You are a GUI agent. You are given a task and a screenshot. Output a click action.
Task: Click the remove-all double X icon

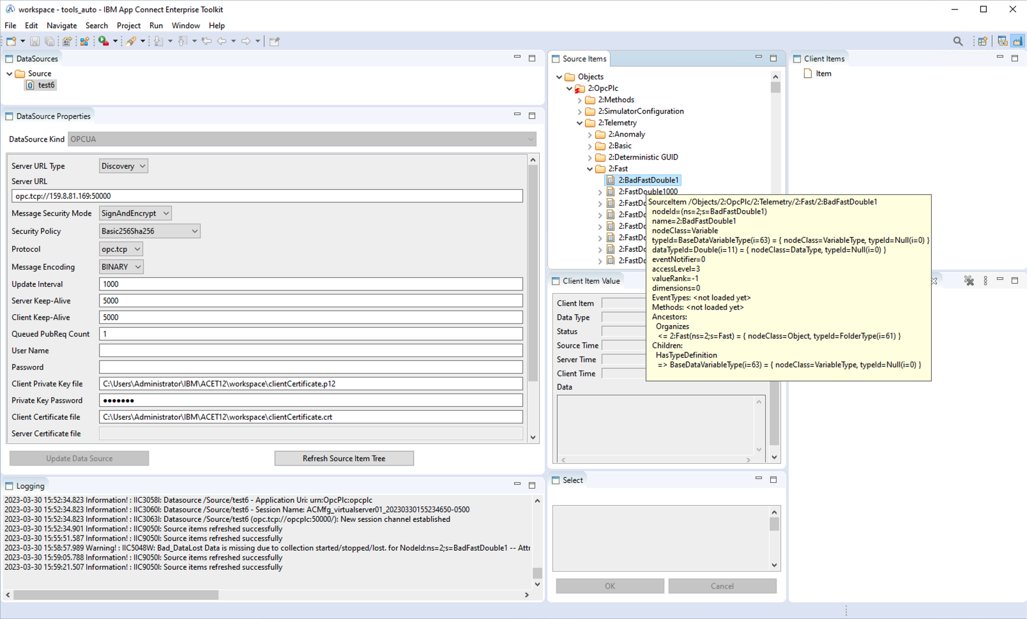tap(969, 280)
